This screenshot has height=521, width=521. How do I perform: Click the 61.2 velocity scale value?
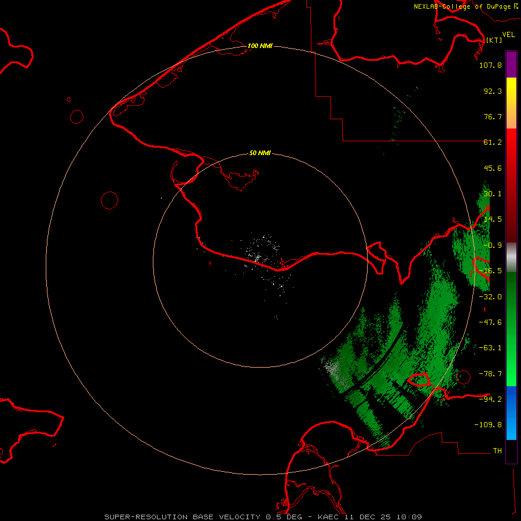[493, 142]
